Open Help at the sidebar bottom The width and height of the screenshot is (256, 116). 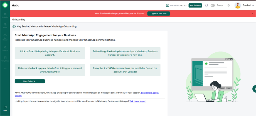click(5, 108)
